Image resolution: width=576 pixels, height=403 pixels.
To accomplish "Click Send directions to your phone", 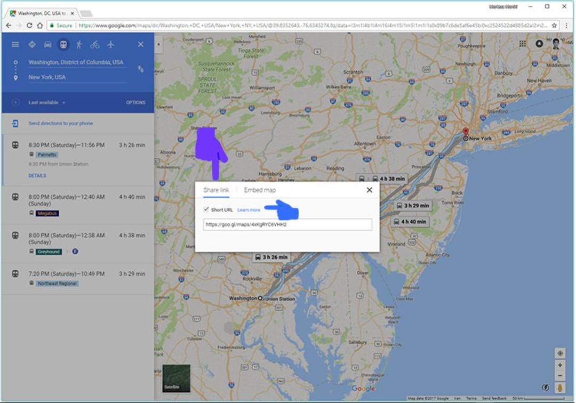I will tap(61, 123).
